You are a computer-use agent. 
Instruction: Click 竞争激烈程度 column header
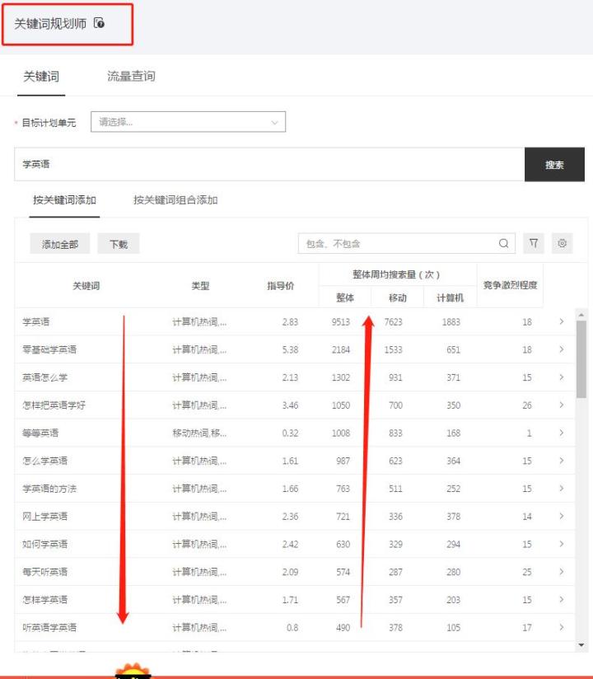pos(510,285)
